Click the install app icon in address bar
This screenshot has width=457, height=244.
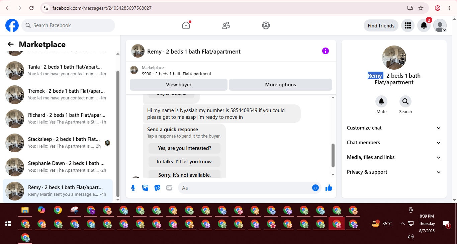(410, 8)
